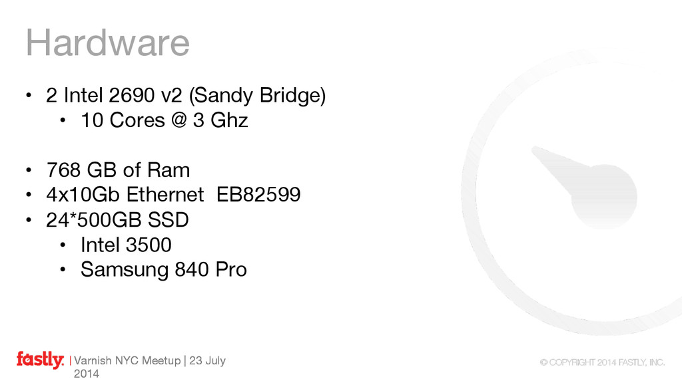Click the 2014 year text under footer
The width and height of the screenshot is (682, 383).
(x=86, y=374)
